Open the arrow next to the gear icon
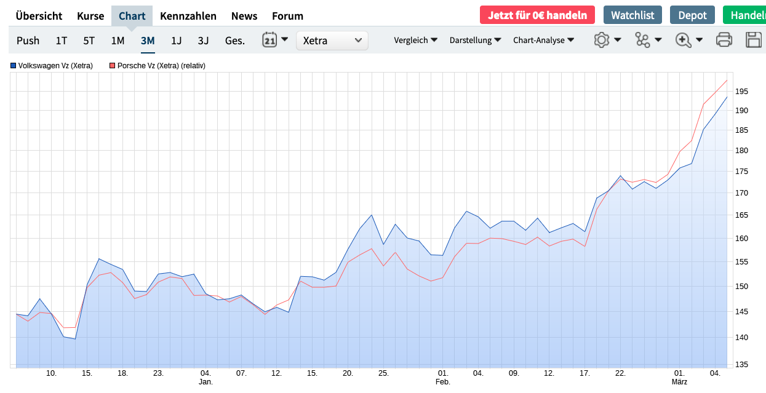This screenshot has height=393, width=766. tap(618, 40)
